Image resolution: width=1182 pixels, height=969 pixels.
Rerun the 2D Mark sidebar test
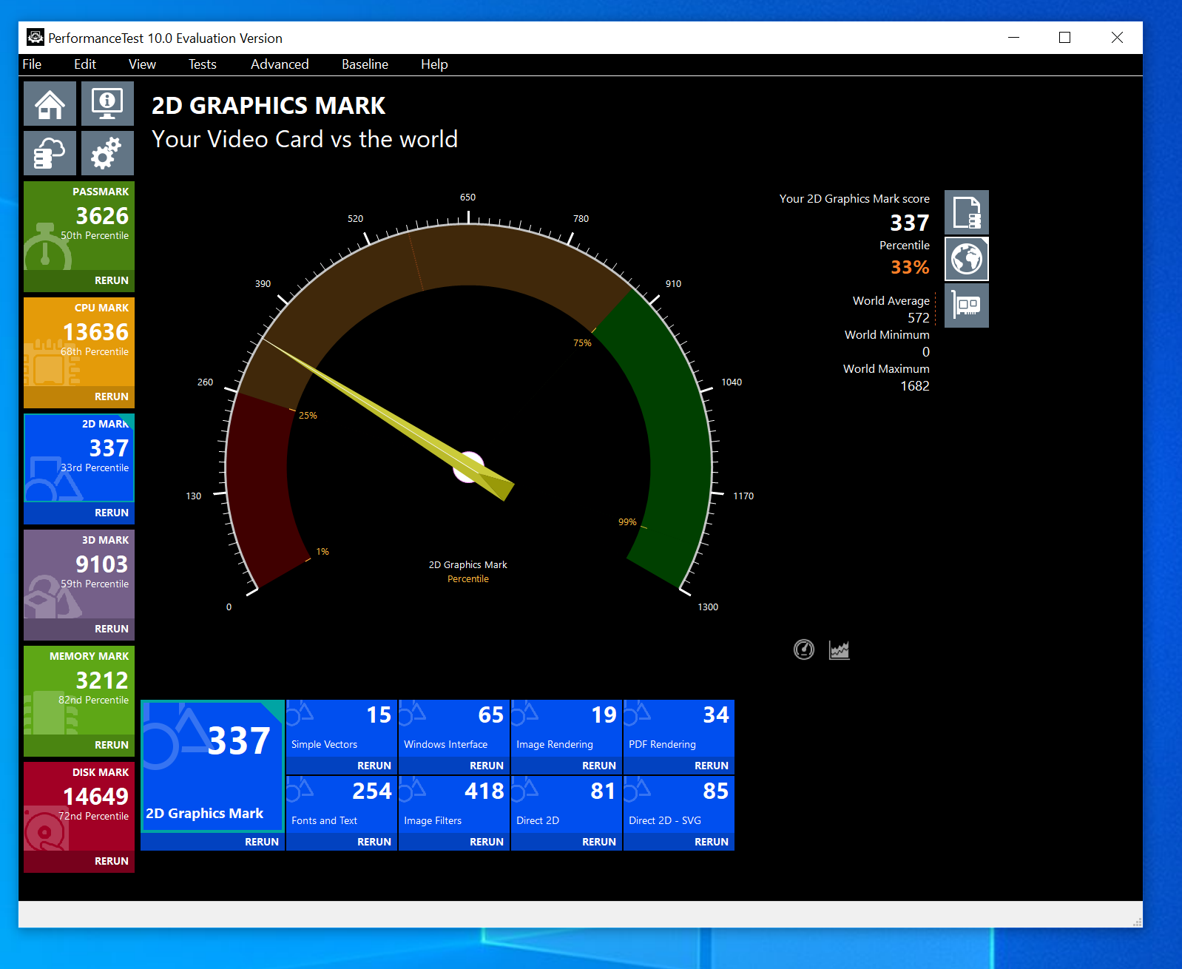[x=112, y=513]
